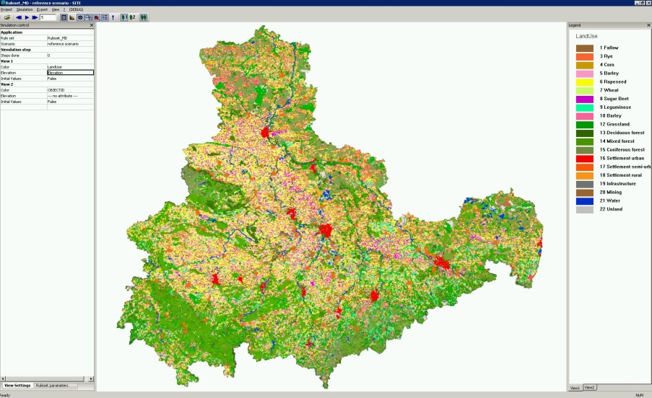This screenshot has width=652, height=398.
Task: Select the View1 legend tab
Action: tap(575, 388)
